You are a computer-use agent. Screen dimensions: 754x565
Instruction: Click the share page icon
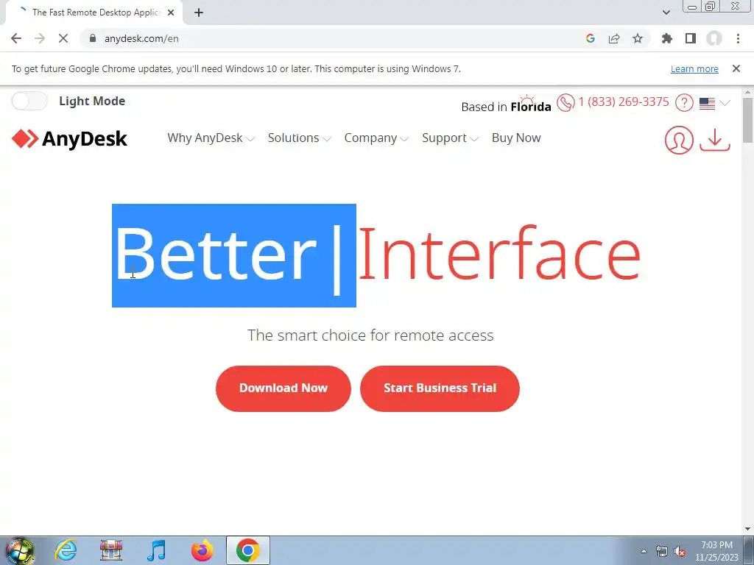614,38
